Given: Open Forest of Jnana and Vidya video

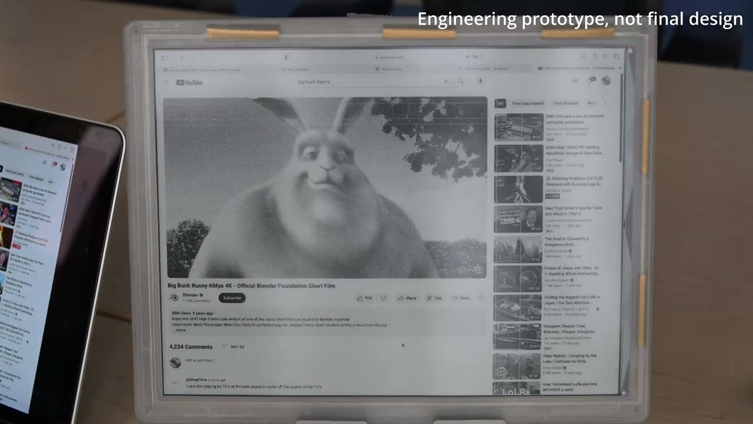Looking at the screenshot, I should pyautogui.click(x=518, y=279).
